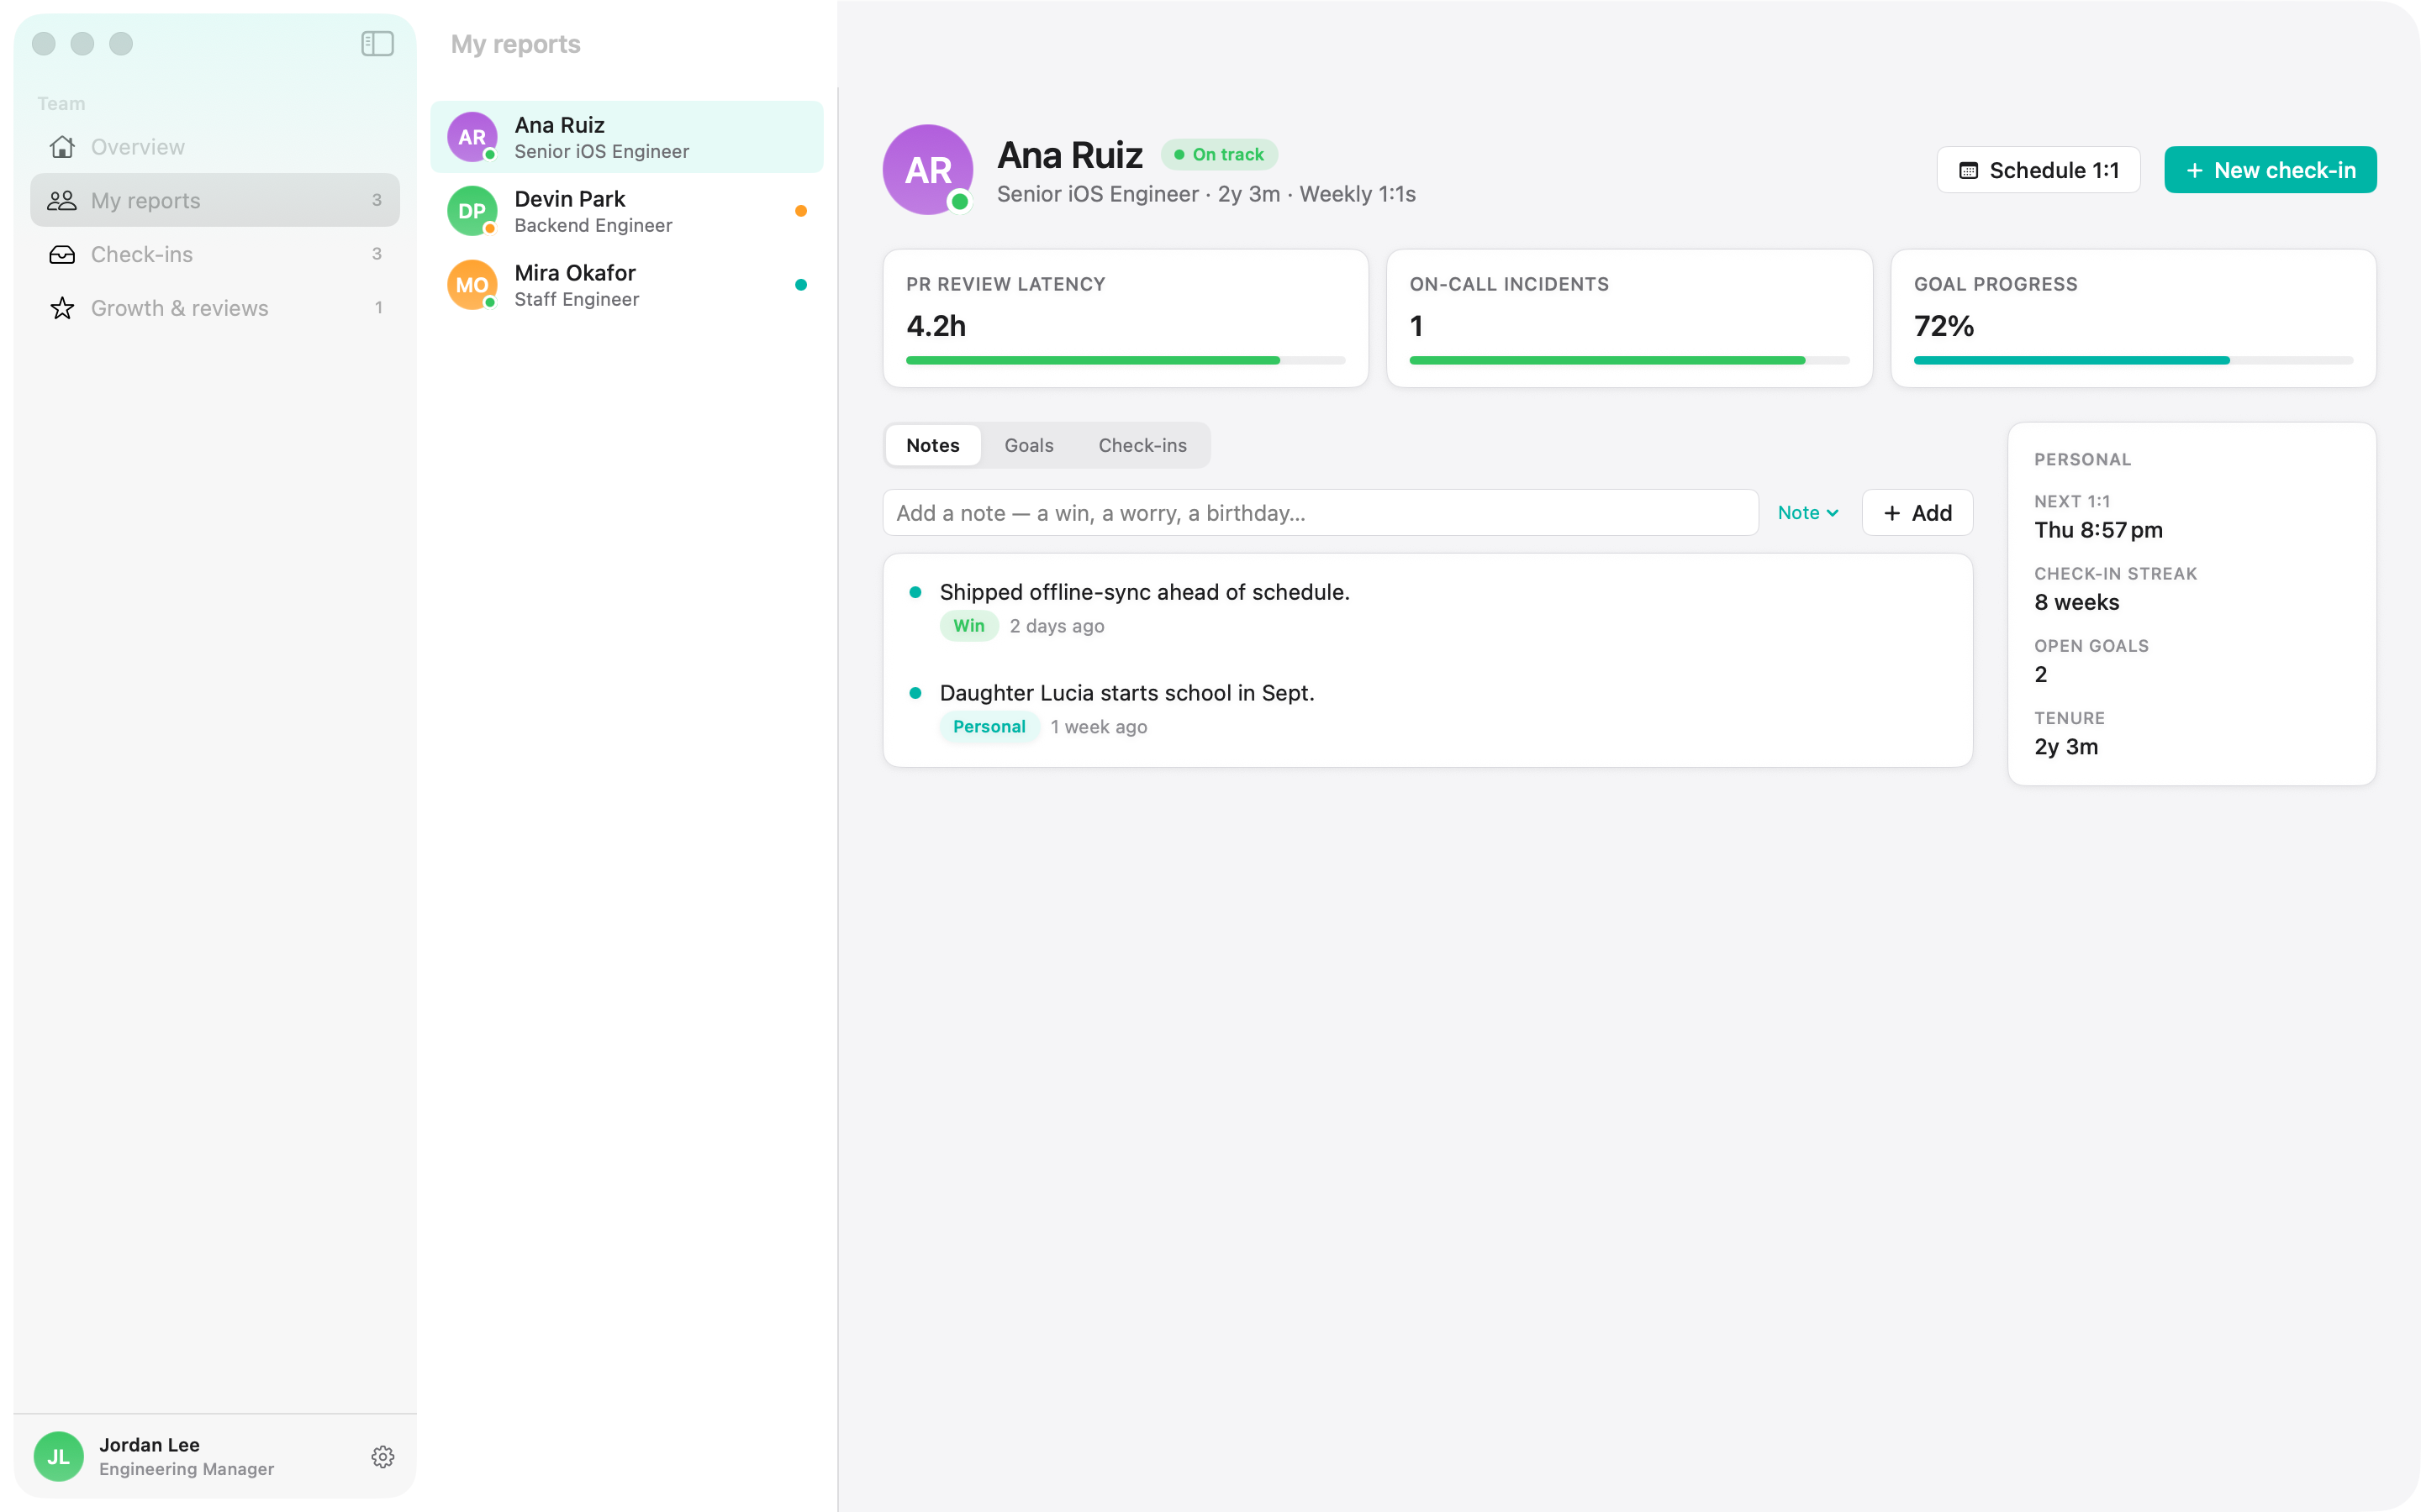
Task: Focus the Add a note input field
Action: 1321,513
